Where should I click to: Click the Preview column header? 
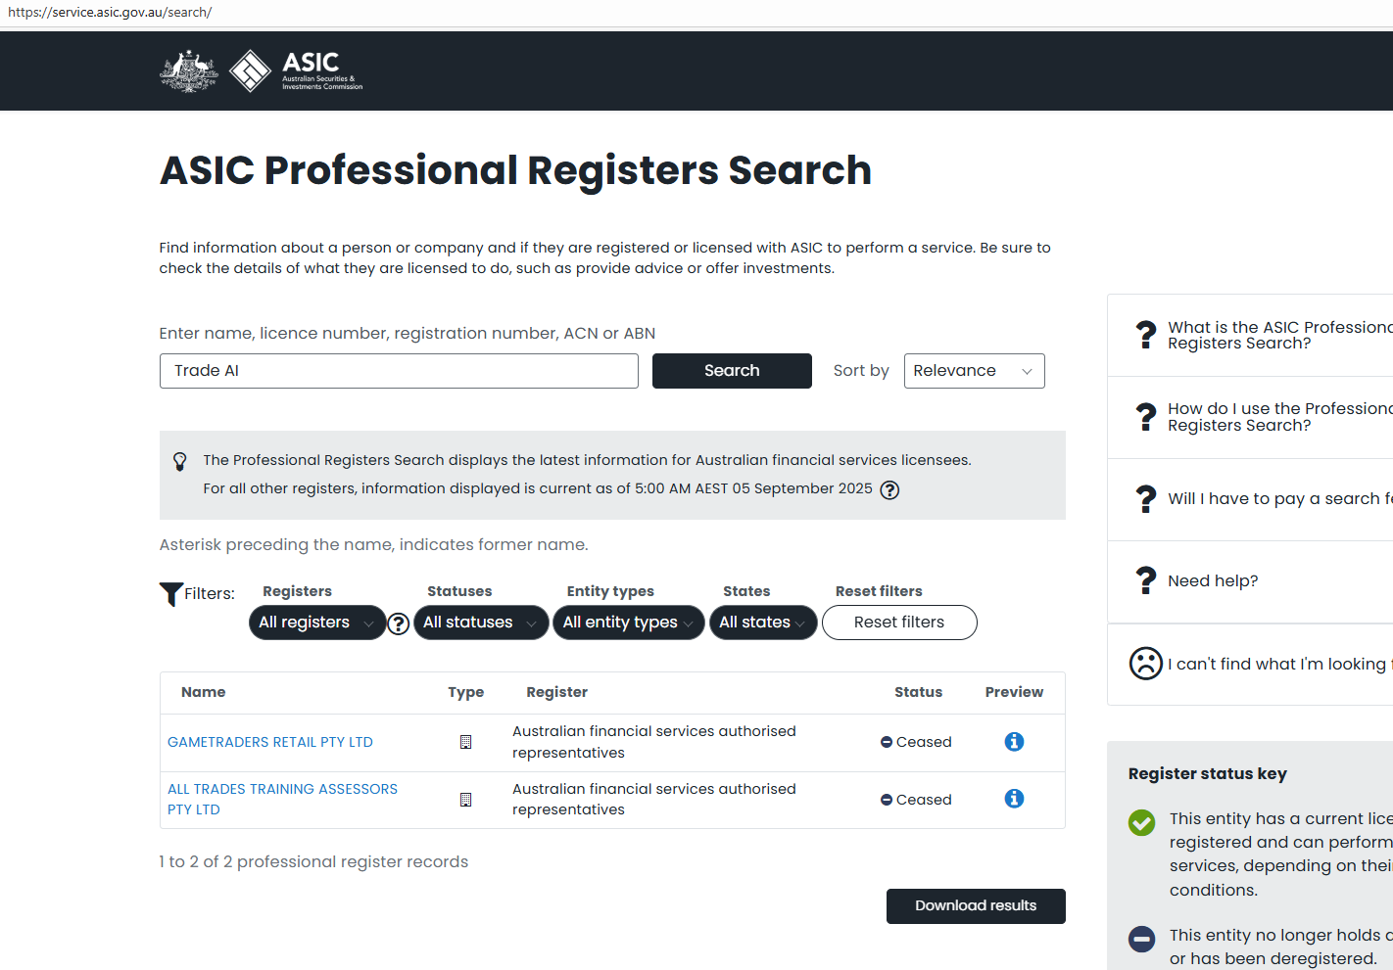coord(1014,692)
